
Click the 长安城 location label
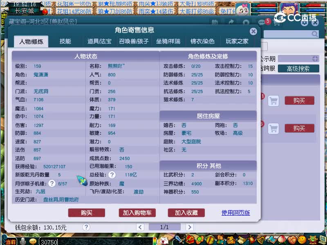click(25, 11)
